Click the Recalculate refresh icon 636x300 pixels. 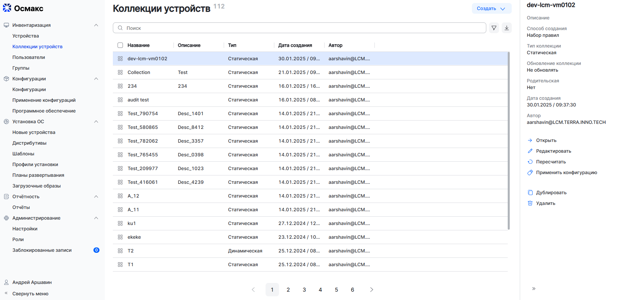[530, 162]
